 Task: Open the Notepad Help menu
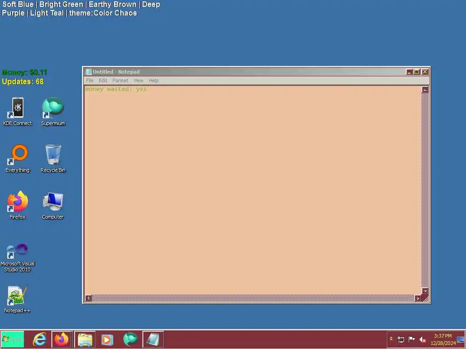pos(154,80)
